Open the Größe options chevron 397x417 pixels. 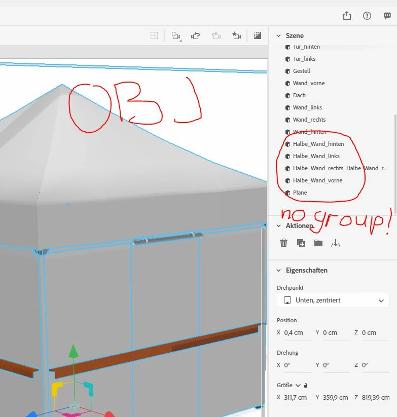[x=298, y=386]
